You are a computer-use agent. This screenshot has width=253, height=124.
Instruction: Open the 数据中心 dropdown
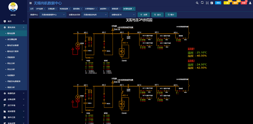point(53,15)
